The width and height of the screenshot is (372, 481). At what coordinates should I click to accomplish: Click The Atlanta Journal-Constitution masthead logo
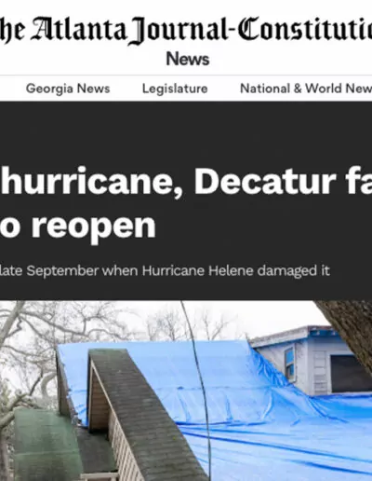[x=186, y=30]
